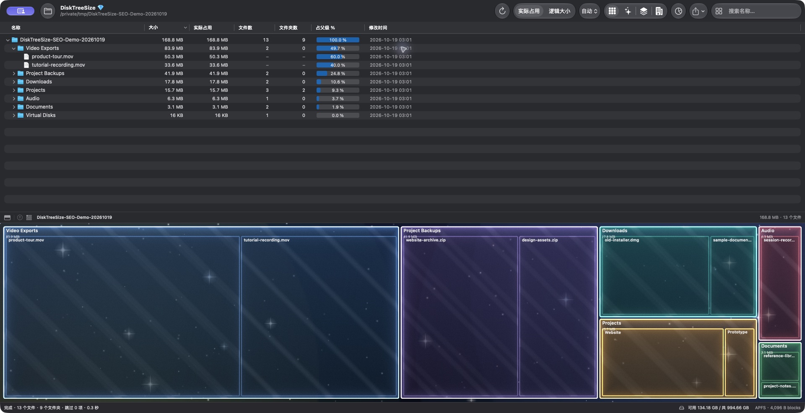Open the folder chooser icon in toolbar
The width and height of the screenshot is (805, 413).
click(48, 11)
